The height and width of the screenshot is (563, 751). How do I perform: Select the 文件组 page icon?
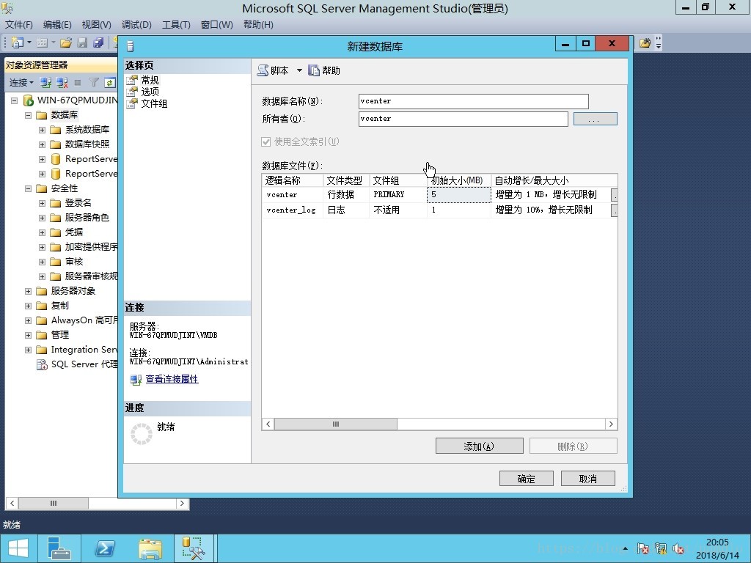click(x=132, y=103)
